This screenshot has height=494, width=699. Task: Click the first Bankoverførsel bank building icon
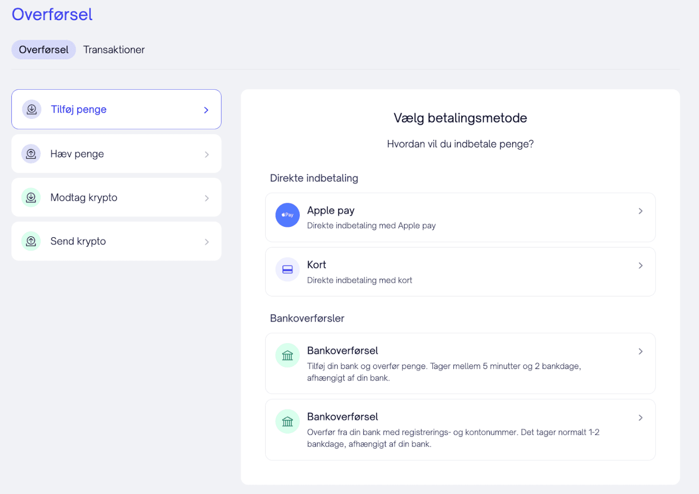coord(287,355)
